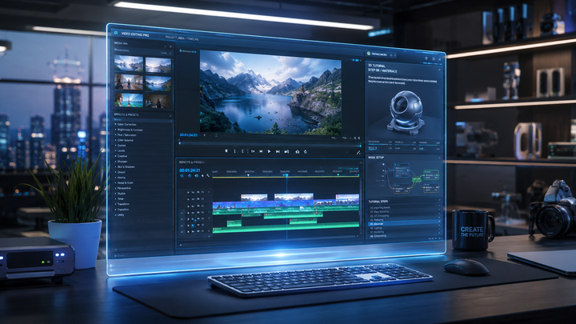Click the mark-in bracket icon
This screenshot has height=324, width=576.
point(235,151)
